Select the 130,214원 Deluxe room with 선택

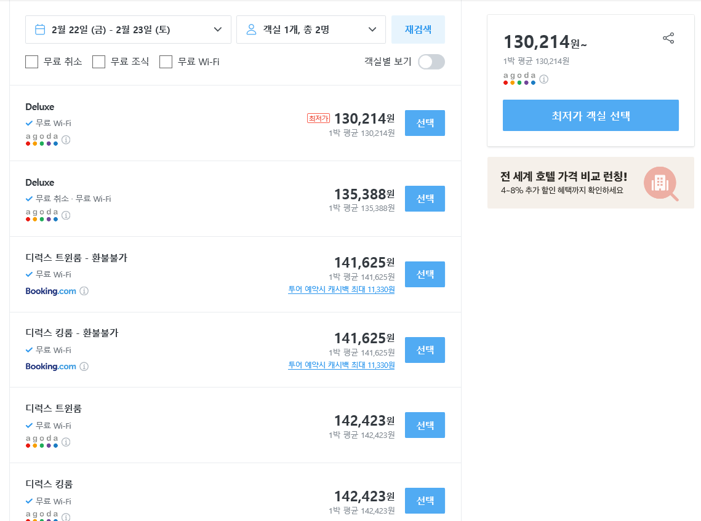(x=425, y=123)
